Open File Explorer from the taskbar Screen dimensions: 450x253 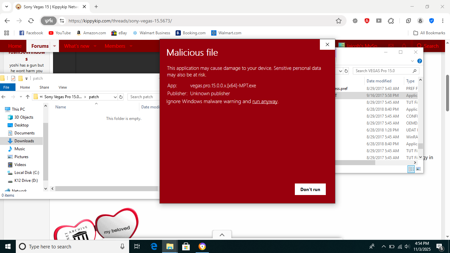point(170,246)
